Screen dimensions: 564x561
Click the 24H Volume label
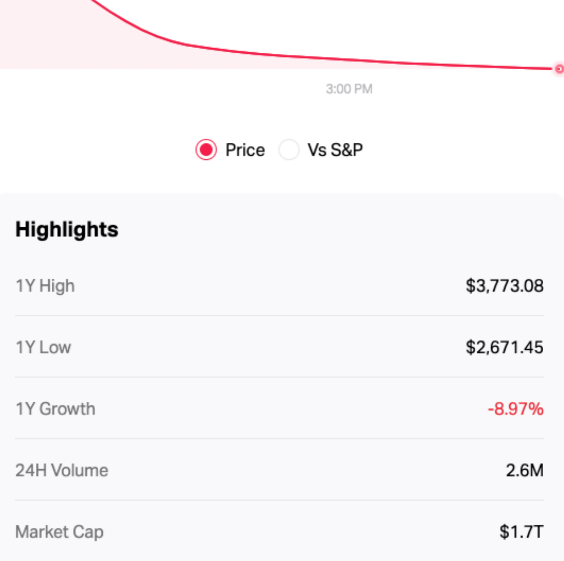tap(62, 470)
